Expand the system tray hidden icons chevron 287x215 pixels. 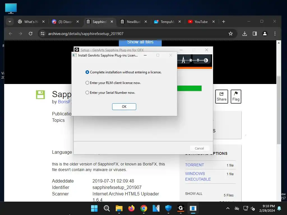click(228, 208)
